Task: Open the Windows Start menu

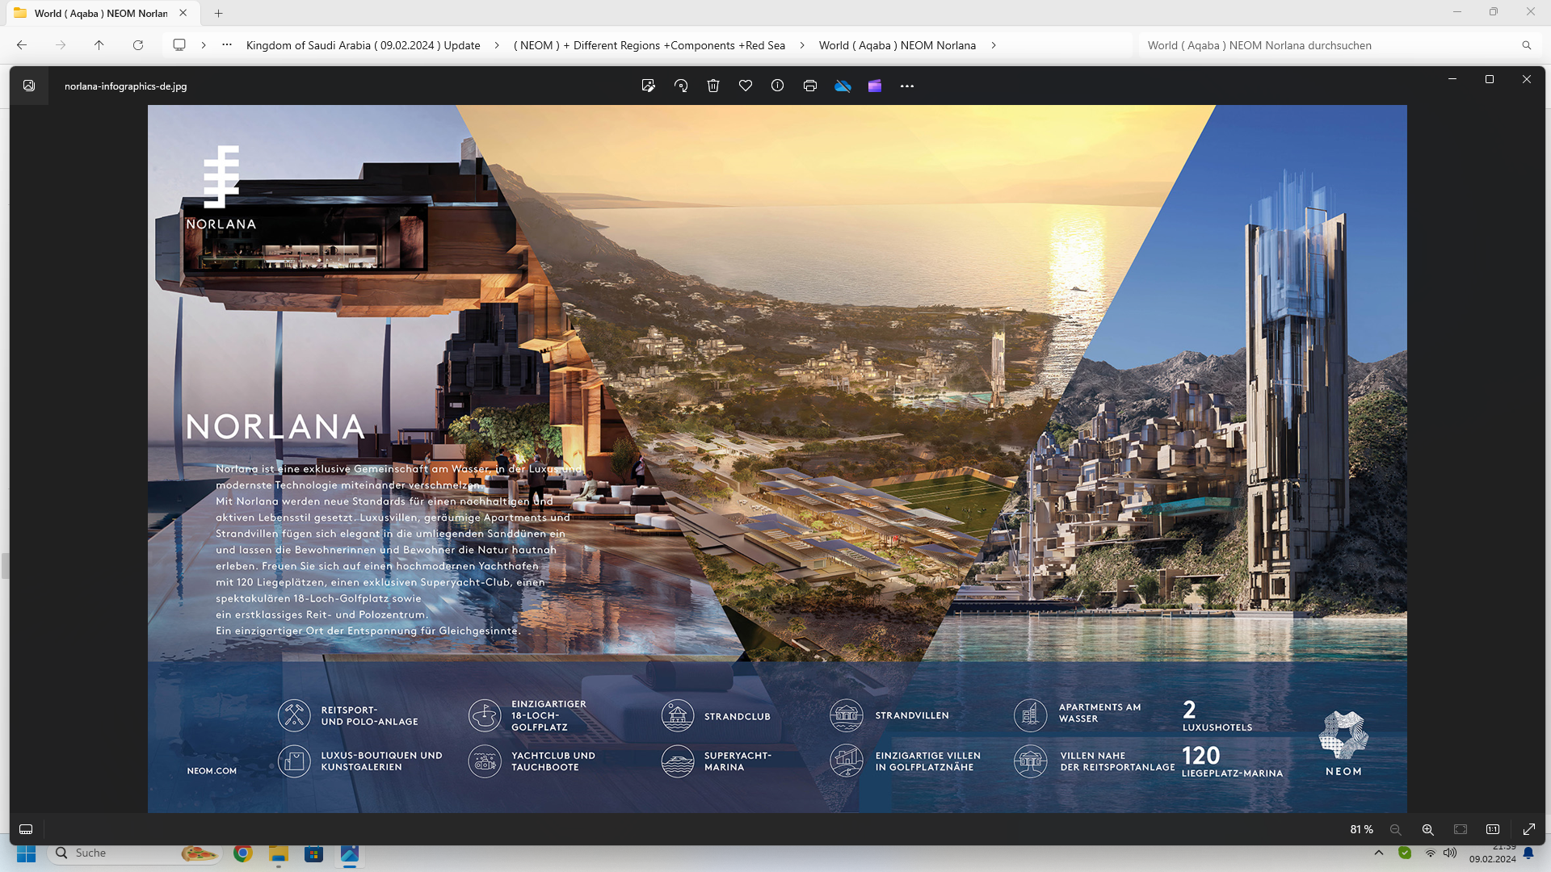Action: coord(27,853)
